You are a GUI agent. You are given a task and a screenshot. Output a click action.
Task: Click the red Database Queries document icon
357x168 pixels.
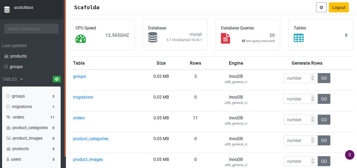(225, 38)
